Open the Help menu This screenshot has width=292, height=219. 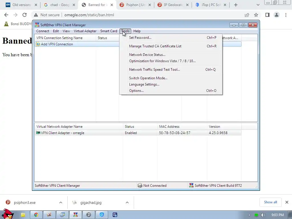137,31
